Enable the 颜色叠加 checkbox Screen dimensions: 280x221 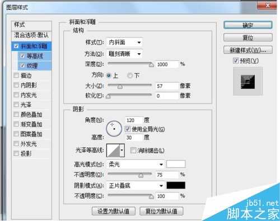tap(16, 114)
